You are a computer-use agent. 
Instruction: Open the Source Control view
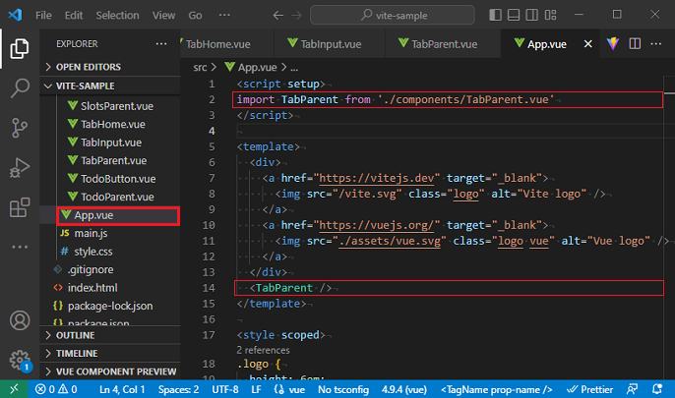point(20,128)
